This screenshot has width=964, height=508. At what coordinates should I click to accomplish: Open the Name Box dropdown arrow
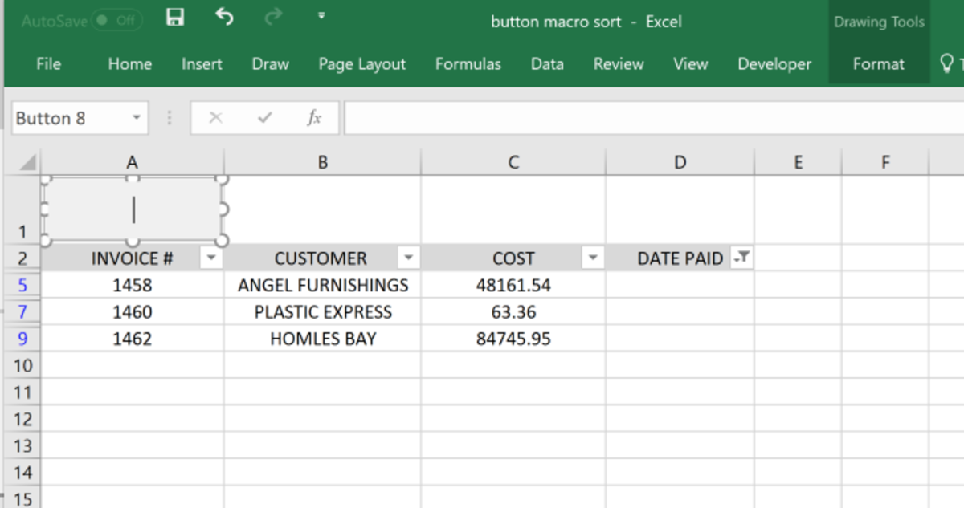135,117
